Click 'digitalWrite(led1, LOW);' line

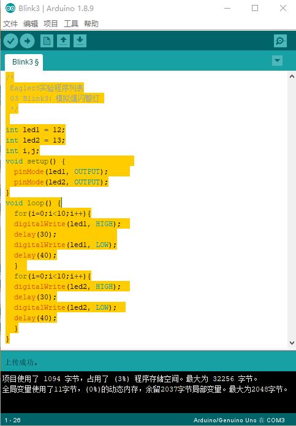tap(65, 245)
